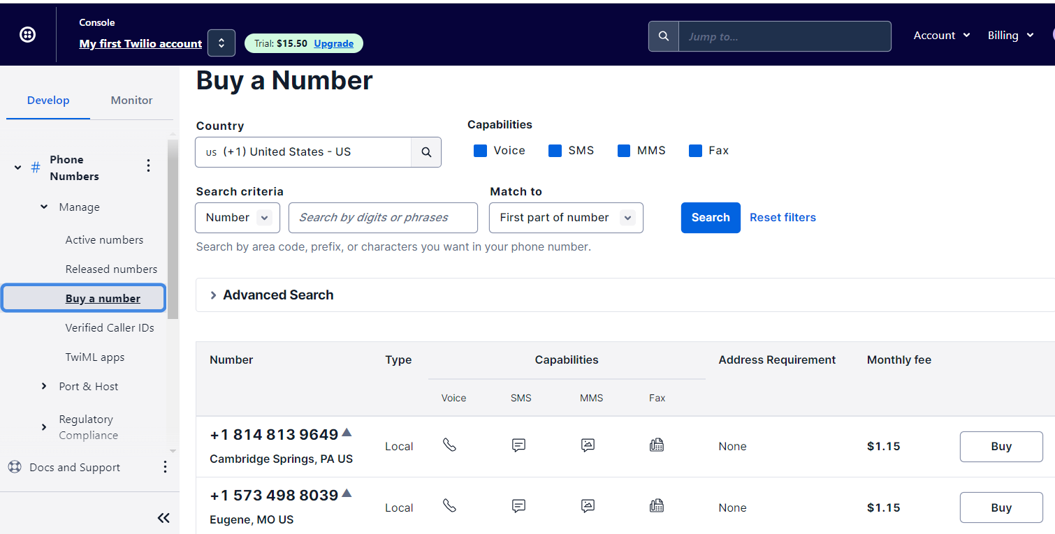Open the account switcher dropdown
The width and height of the screenshot is (1055, 534).
(x=221, y=43)
